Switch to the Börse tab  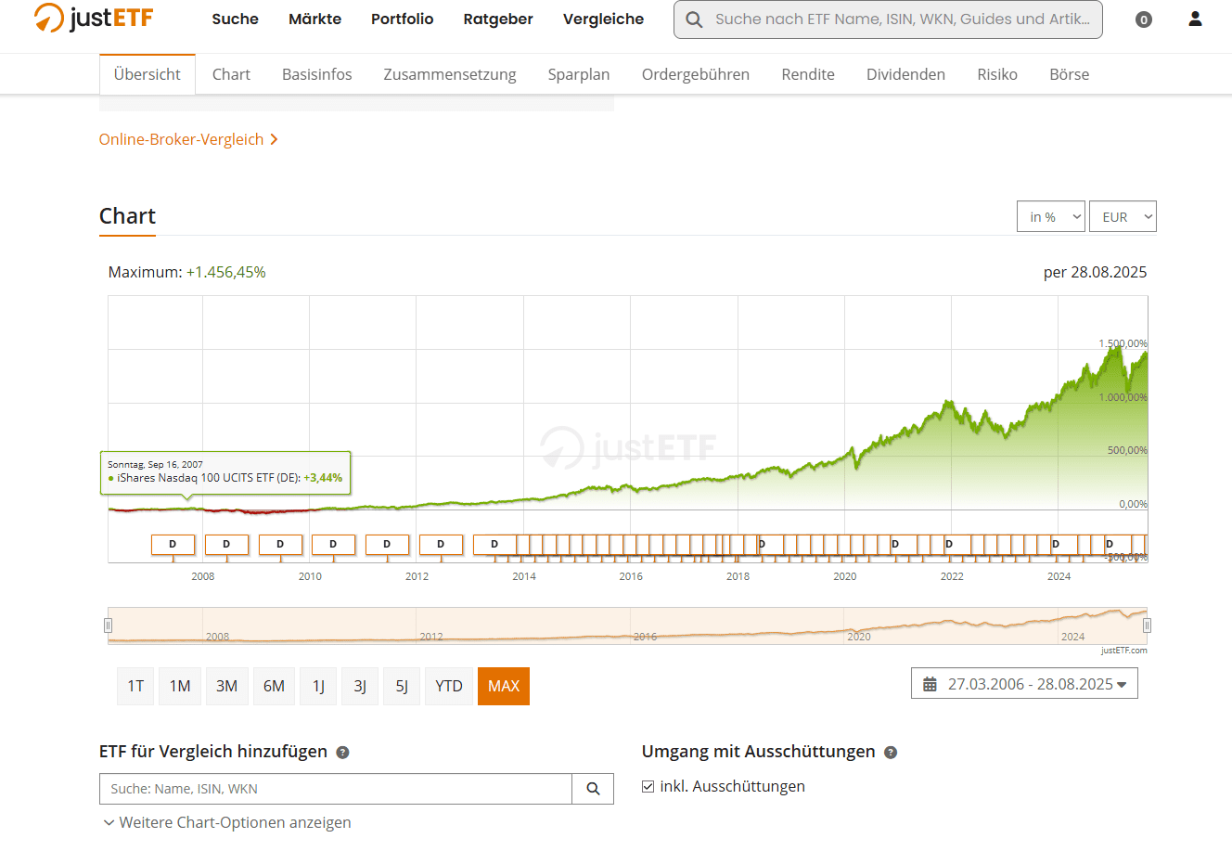(x=1070, y=74)
